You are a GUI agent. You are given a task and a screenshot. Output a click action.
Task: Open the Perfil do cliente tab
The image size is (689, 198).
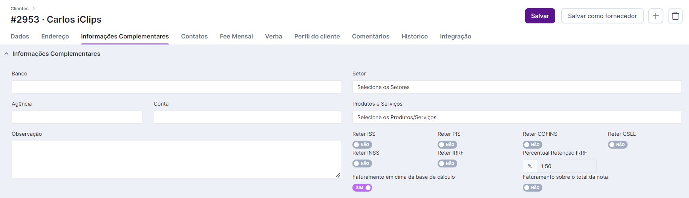(x=317, y=36)
